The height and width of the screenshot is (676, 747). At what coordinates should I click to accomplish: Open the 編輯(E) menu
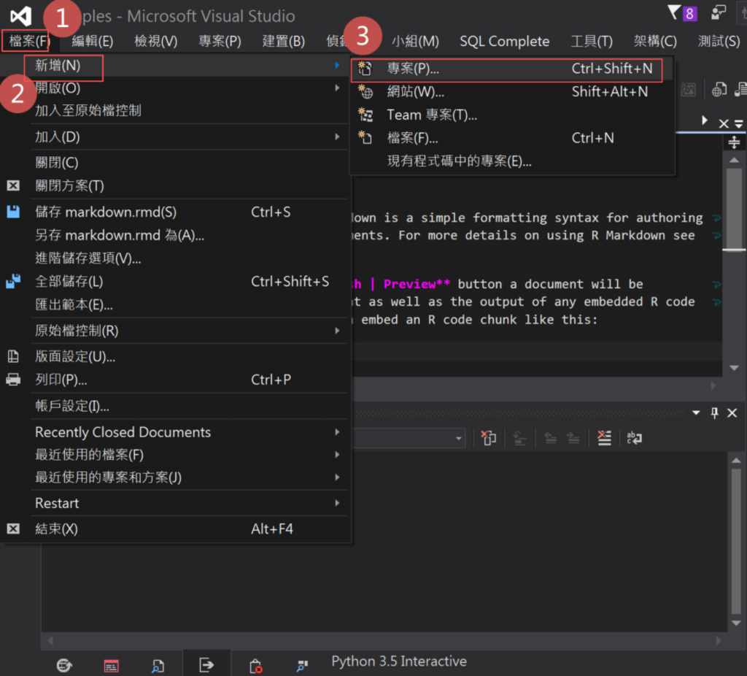93,41
